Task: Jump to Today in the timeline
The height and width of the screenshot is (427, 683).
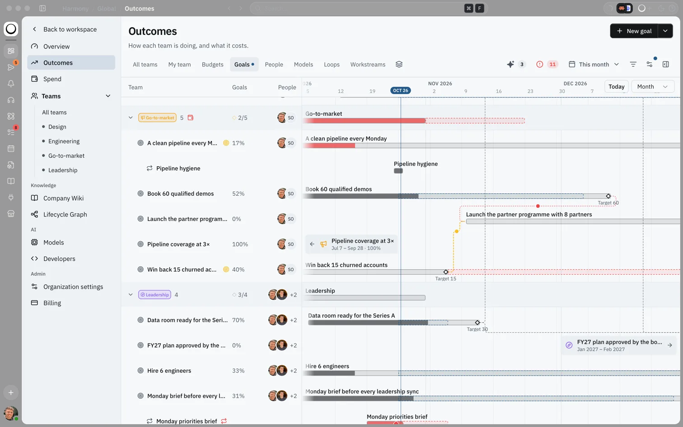Action: pyautogui.click(x=616, y=86)
